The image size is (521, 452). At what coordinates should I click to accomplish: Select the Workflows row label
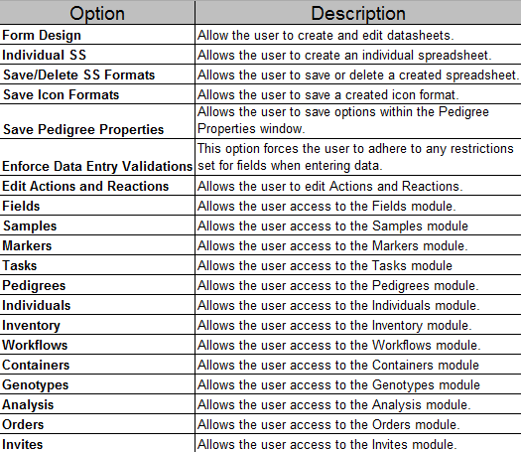[x=97, y=345]
